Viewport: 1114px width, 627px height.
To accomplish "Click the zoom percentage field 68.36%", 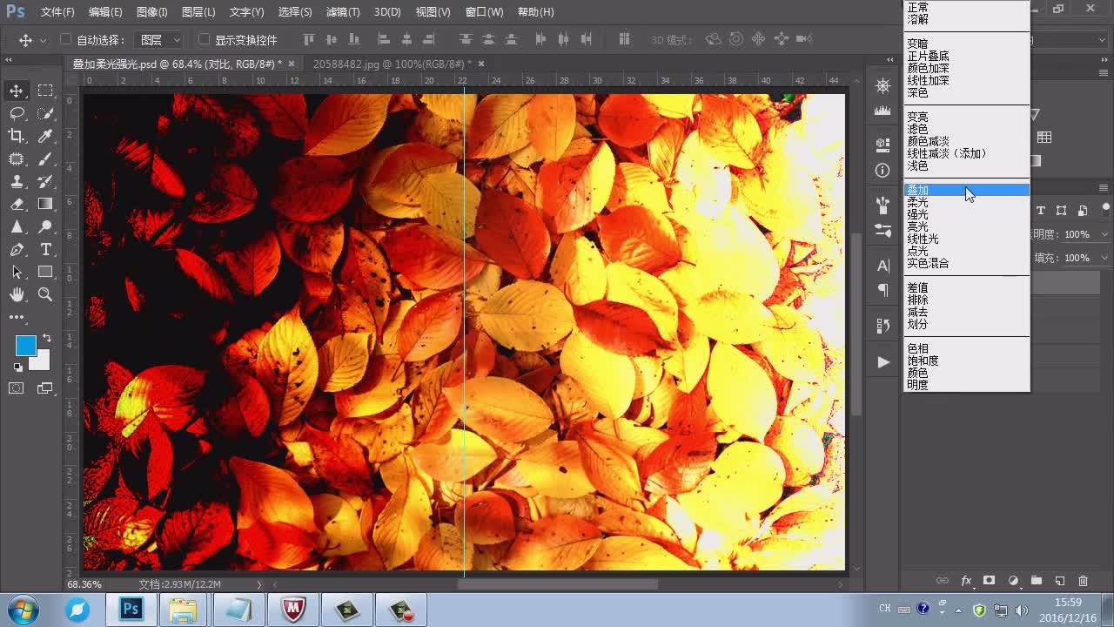I will tap(84, 584).
